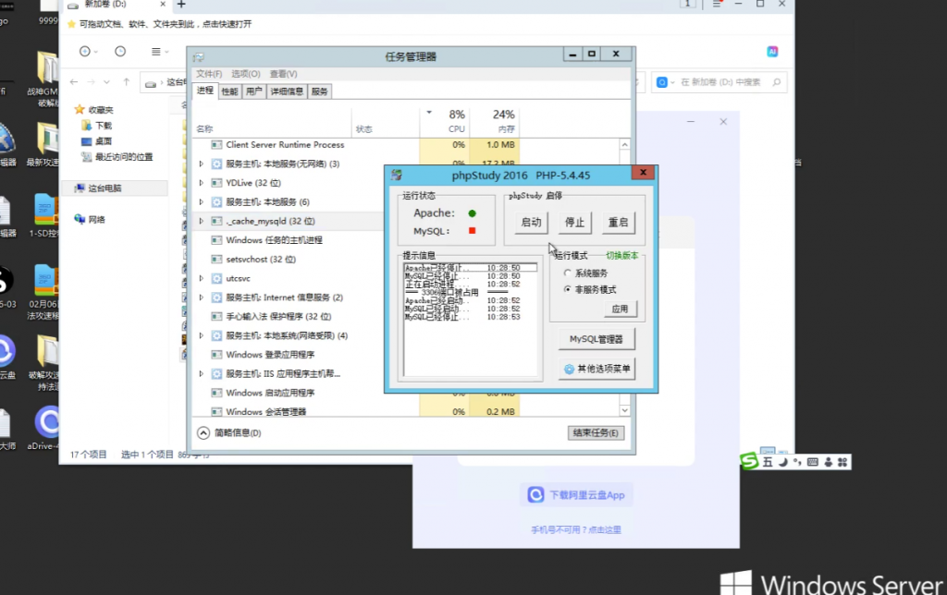Click the 收藏夹 star icon in sidebar
The width and height of the screenshot is (947, 595).
coord(80,110)
